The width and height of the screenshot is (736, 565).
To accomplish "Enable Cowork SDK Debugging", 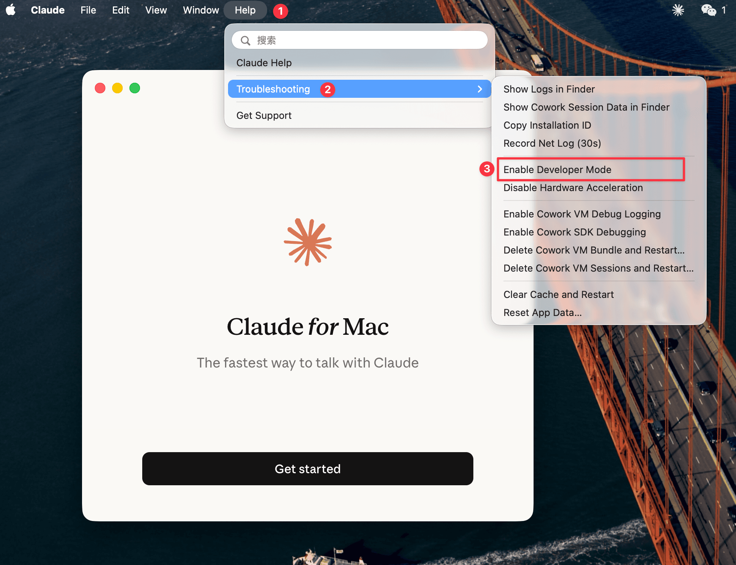I will (x=574, y=232).
